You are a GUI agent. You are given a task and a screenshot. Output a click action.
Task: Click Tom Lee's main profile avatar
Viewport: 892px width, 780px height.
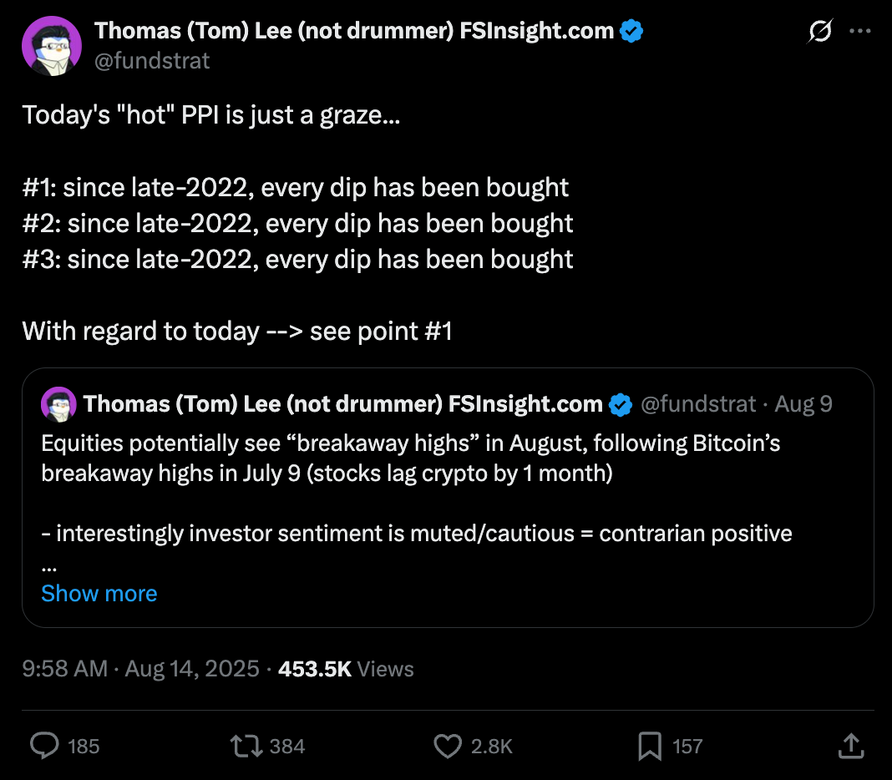coord(52,46)
